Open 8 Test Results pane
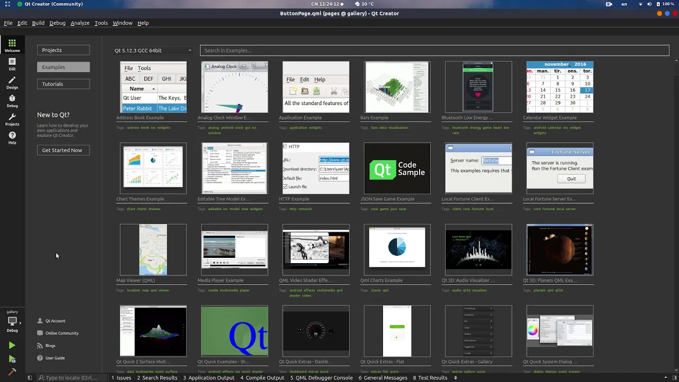 coord(430,378)
